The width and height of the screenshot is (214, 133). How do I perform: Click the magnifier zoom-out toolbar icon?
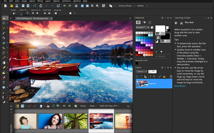92,6
